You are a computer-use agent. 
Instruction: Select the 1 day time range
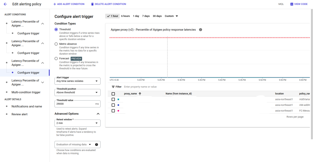[136, 16]
